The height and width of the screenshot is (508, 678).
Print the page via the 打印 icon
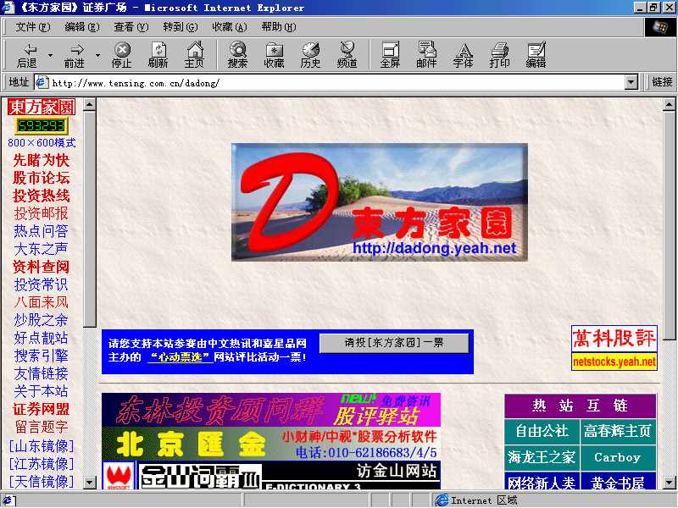coord(500,54)
